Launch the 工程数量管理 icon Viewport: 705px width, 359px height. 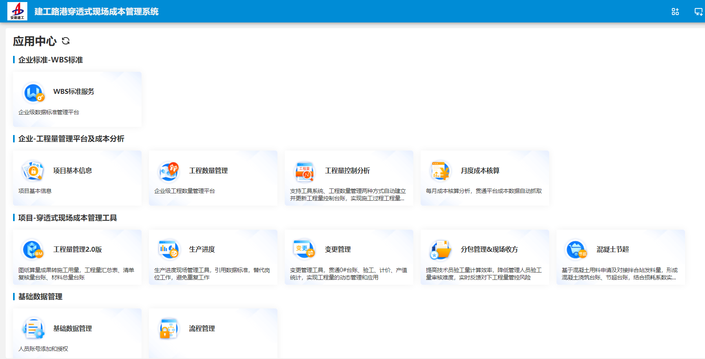click(x=169, y=171)
